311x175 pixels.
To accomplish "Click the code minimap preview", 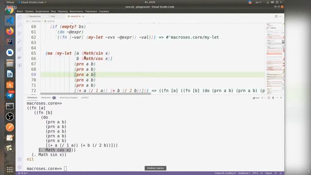I will [x=274, y=58].
